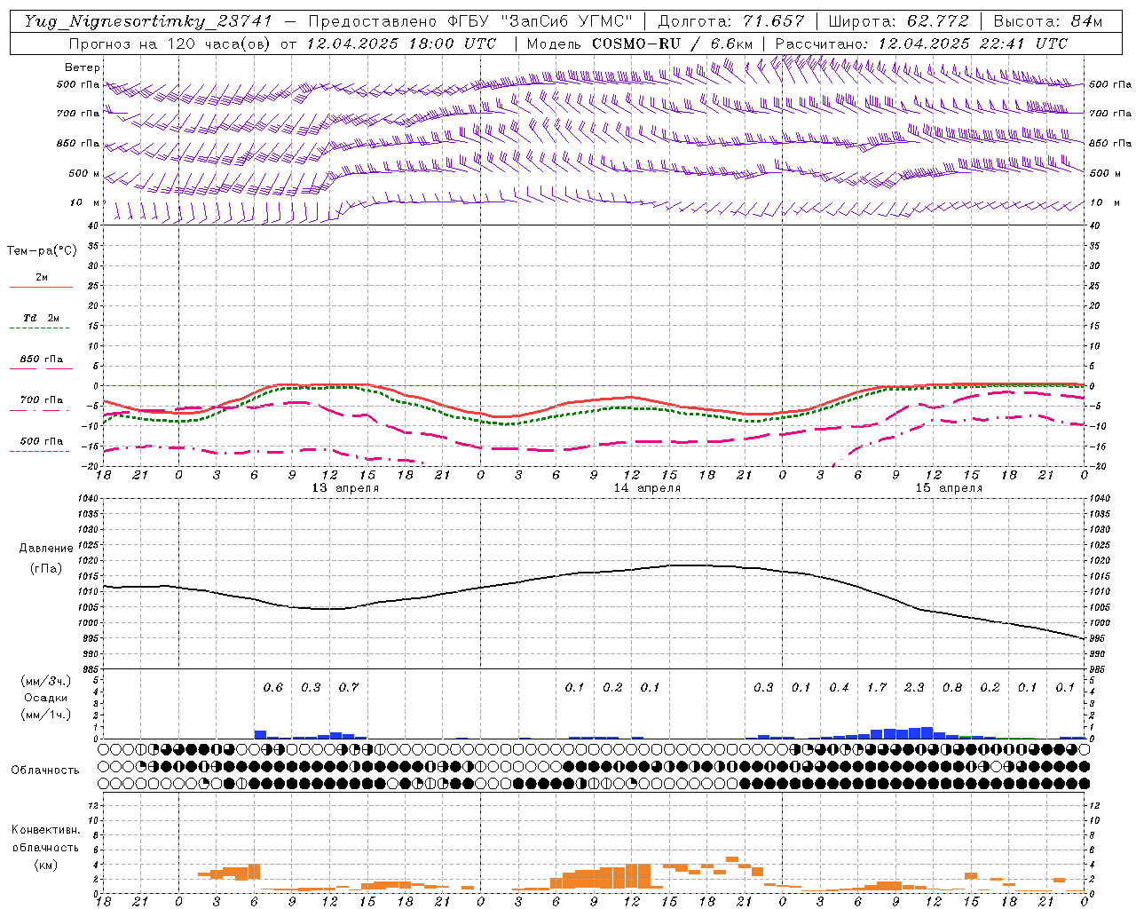1136x909 pixels.
Task: Click the 0.4 precipitation amount
Action: [x=839, y=688]
